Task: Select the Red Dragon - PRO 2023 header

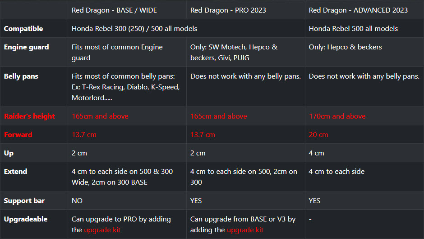Action: point(228,10)
